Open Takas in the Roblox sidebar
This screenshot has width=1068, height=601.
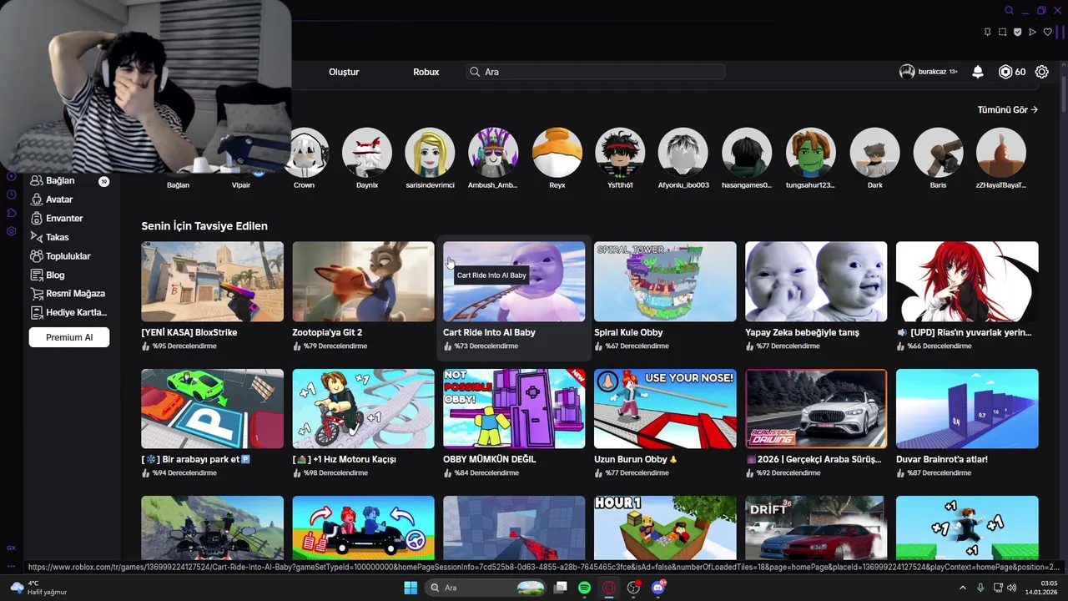tap(57, 237)
